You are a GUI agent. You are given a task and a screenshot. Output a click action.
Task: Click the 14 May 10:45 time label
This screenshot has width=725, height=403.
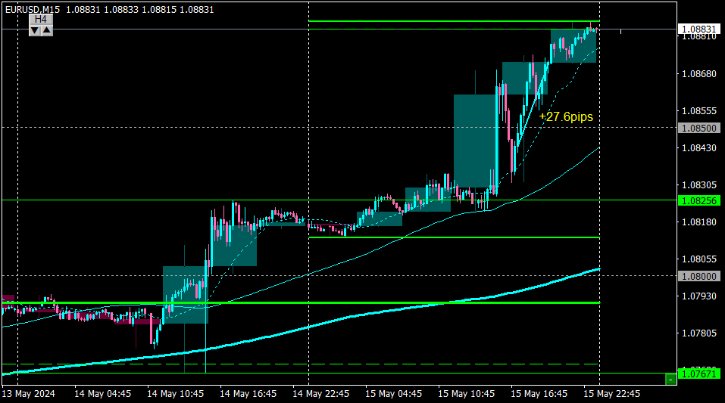[x=175, y=394]
